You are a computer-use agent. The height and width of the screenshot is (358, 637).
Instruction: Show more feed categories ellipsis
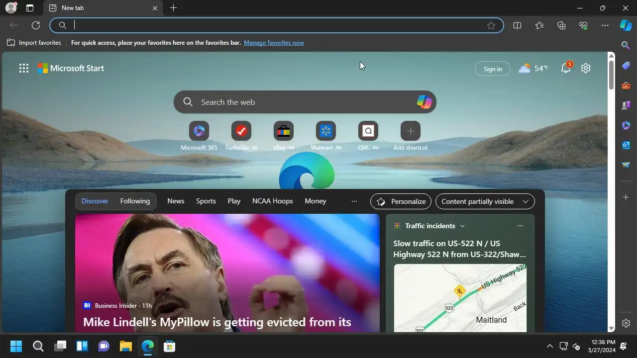click(x=354, y=201)
